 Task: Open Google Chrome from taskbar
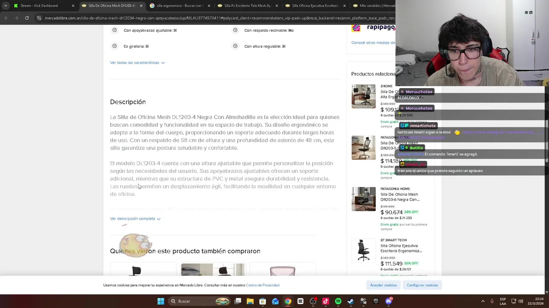tap(288, 301)
